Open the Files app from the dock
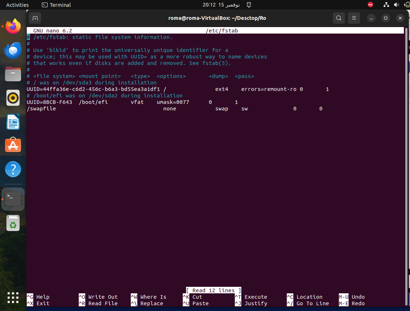The image size is (410, 311). [13, 74]
